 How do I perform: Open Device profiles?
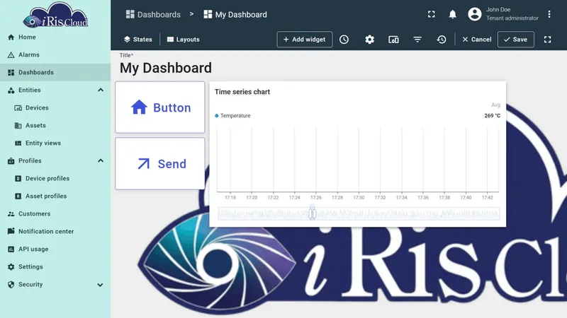coord(55,179)
